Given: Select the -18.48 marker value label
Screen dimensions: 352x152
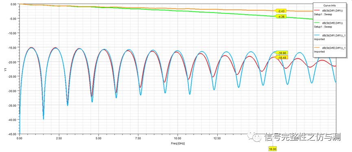Looking at the screenshot, I should [282, 58].
